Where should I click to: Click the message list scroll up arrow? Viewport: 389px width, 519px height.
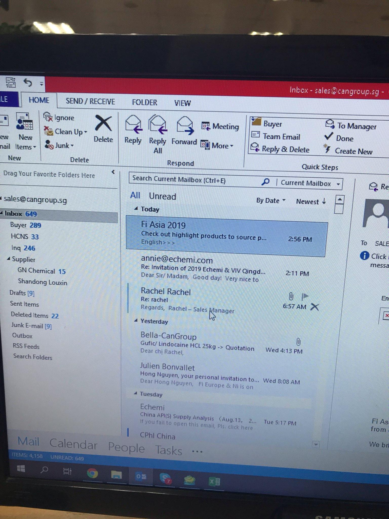[340, 199]
